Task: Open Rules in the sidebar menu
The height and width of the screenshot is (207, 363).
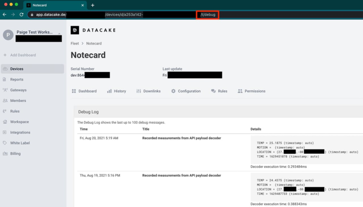Action: [15, 111]
